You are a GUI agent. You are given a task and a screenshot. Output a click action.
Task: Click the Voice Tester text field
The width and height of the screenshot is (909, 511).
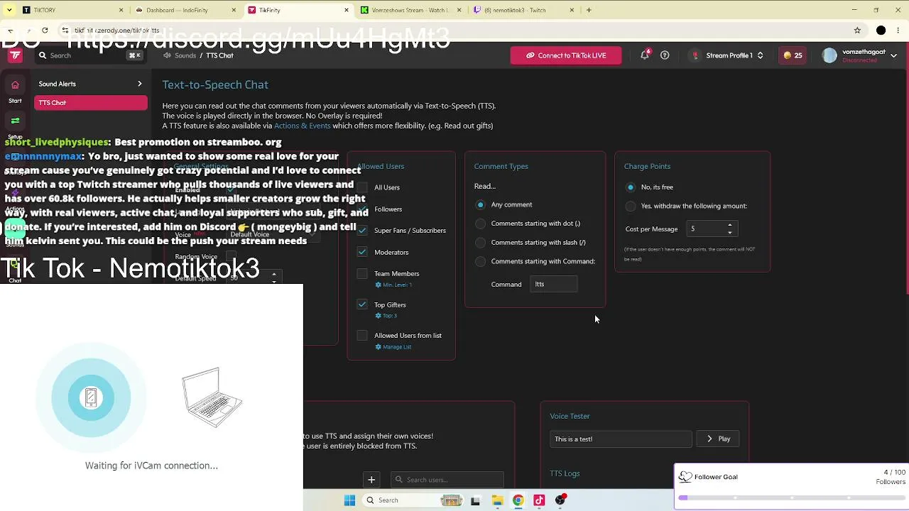click(x=621, y=439)
